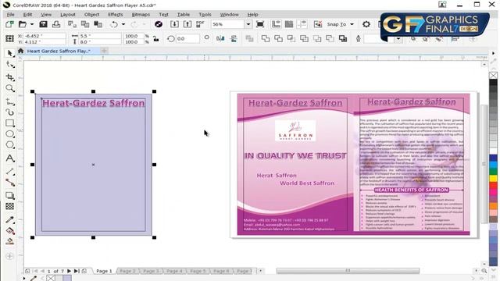Click the Import icon

click(x=174, y=24)
